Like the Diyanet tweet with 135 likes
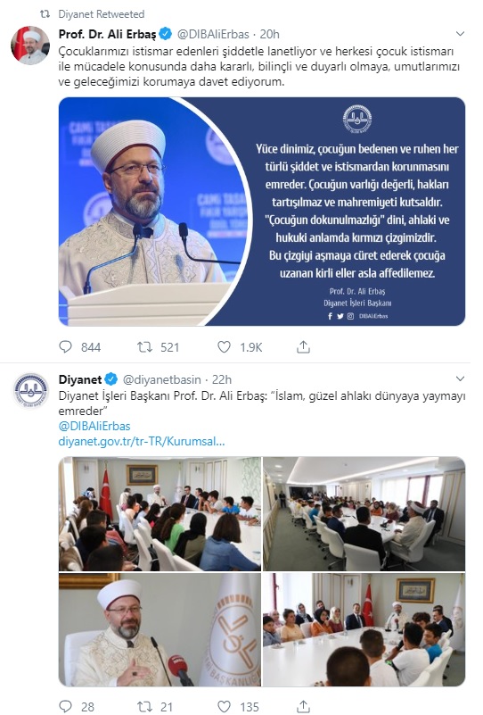Screen dimensions: 483x715 click(224, 706)
